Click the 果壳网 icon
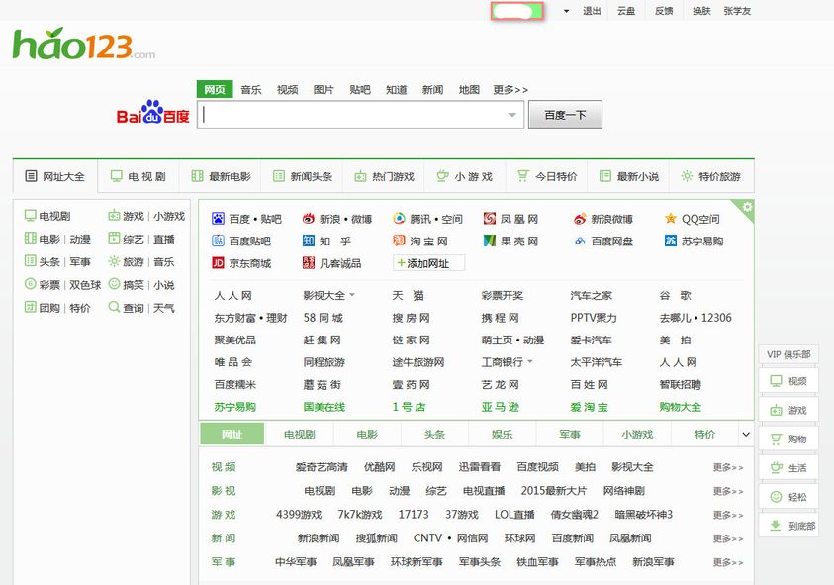This screenshot has width=834, height=585. (490, 242)
